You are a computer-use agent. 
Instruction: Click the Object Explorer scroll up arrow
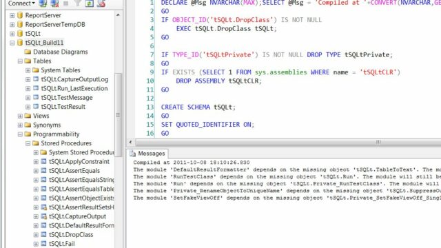point(118,14)
